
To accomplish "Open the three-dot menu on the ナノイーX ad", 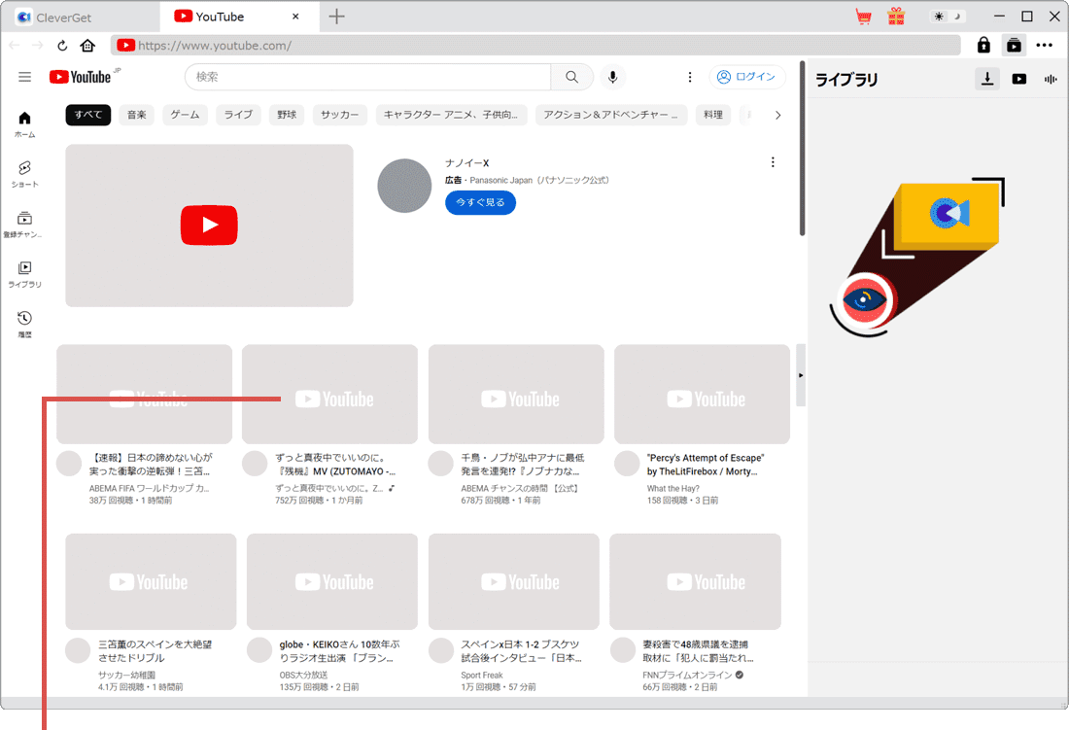I will (773, 162).
